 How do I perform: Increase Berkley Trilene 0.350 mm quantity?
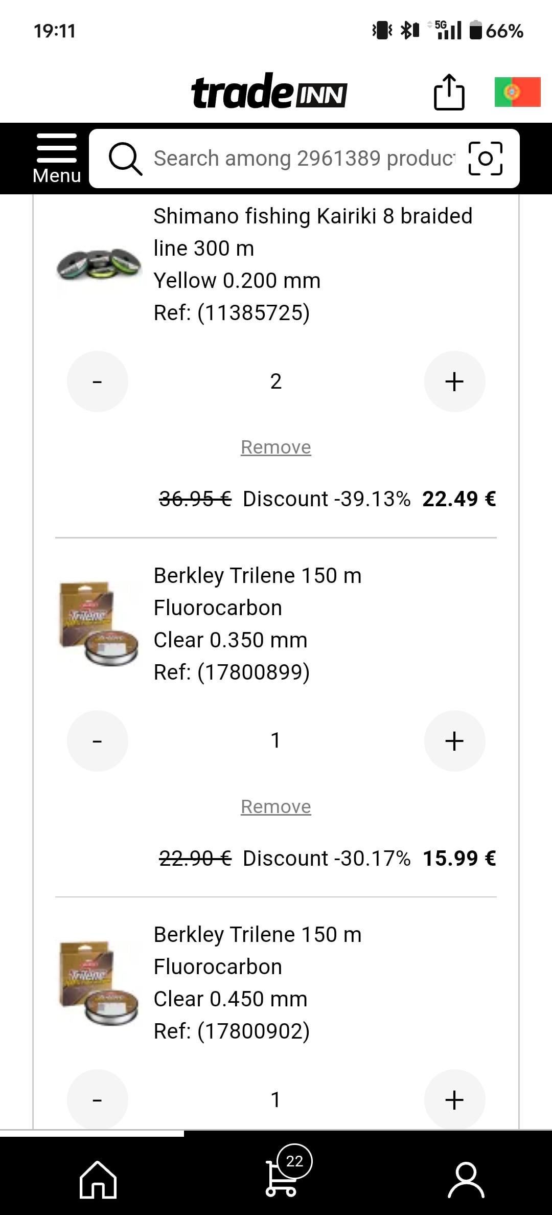click(454, 740)
